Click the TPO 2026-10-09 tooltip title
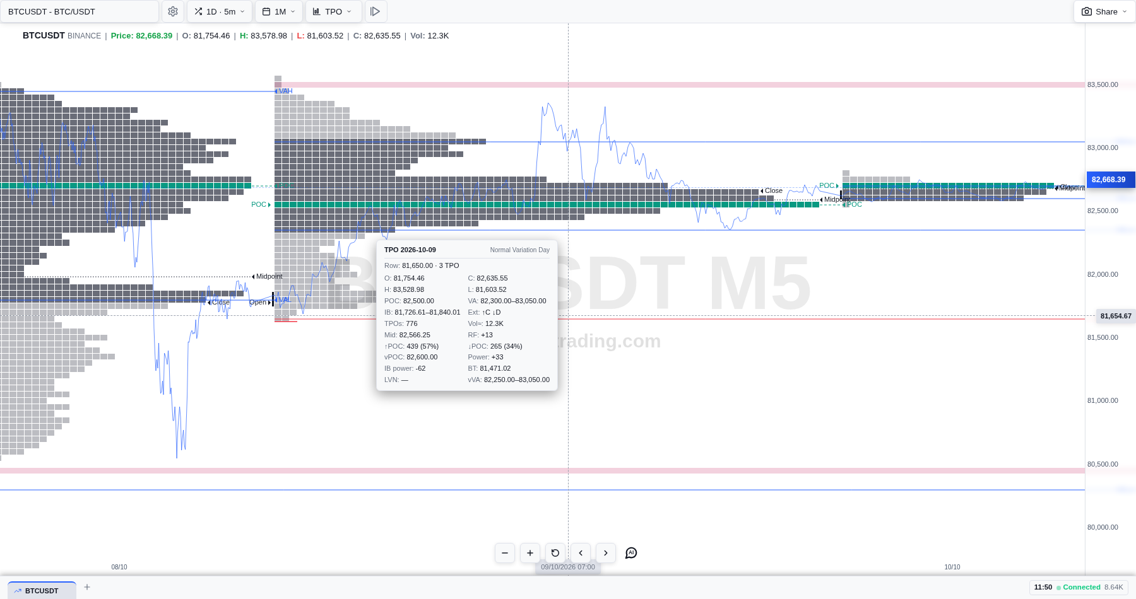The image size is (1136, 599). click(410, 250)
